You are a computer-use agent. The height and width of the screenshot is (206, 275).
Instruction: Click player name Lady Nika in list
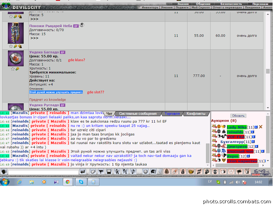pos(237,127)
